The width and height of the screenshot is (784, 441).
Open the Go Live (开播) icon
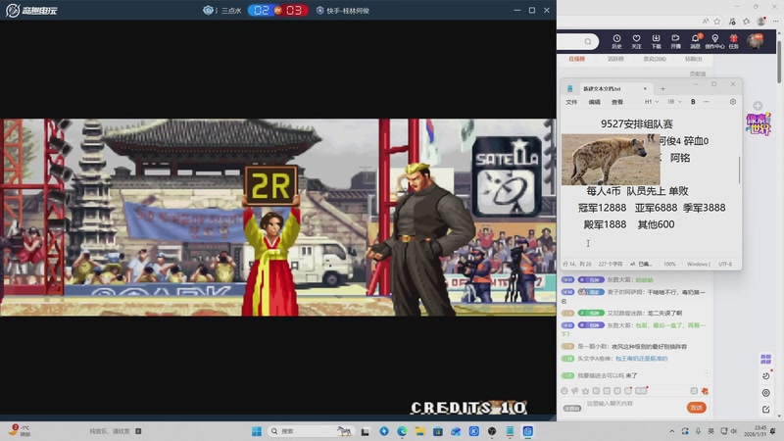point(675,41)
